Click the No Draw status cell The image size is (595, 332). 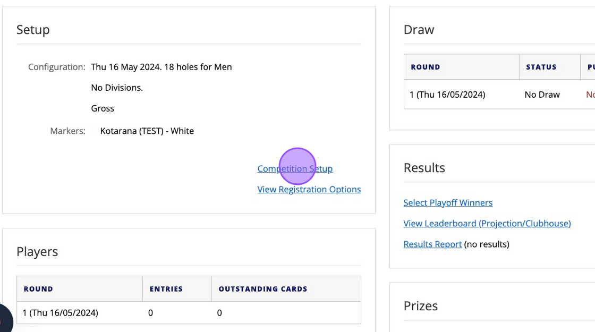click(542, 95)
